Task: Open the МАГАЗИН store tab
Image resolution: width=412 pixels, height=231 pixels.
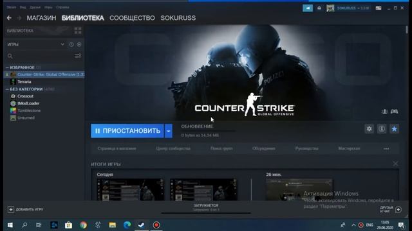Action: point(41,18)
